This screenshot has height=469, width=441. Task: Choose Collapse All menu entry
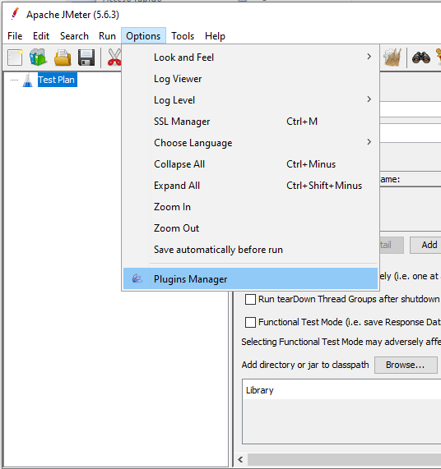(250, 164)
